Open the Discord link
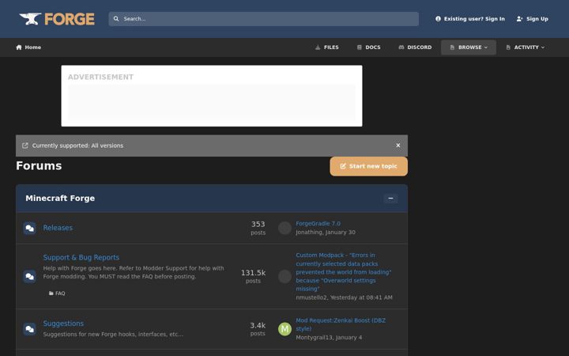This screenshot has height=356, width=569. tap(415, 47)
